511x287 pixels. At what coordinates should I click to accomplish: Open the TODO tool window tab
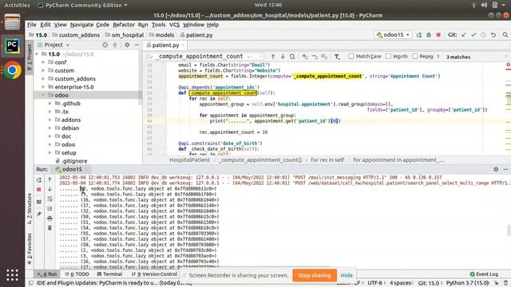click(x=77, y=274)
